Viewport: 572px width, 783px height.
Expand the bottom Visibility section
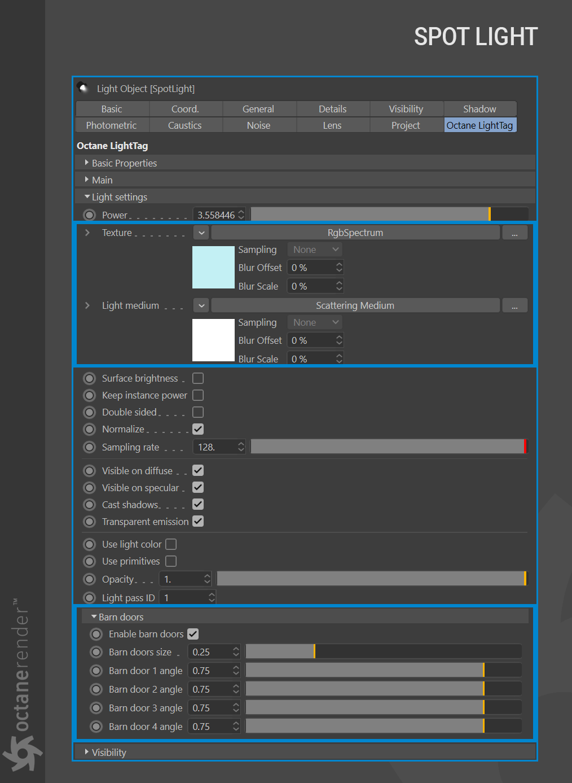[87, 752]
